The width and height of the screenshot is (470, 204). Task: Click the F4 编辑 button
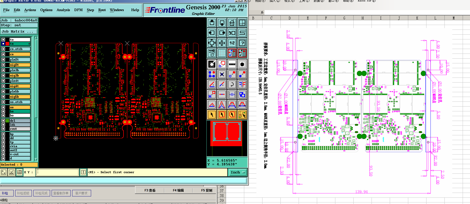click(x=178, y=190)
